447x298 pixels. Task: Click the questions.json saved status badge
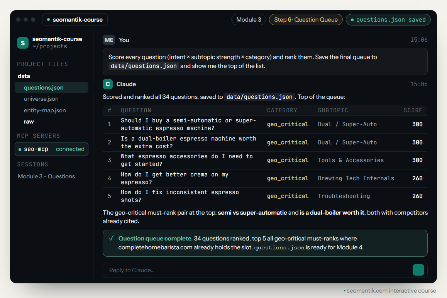388,20
